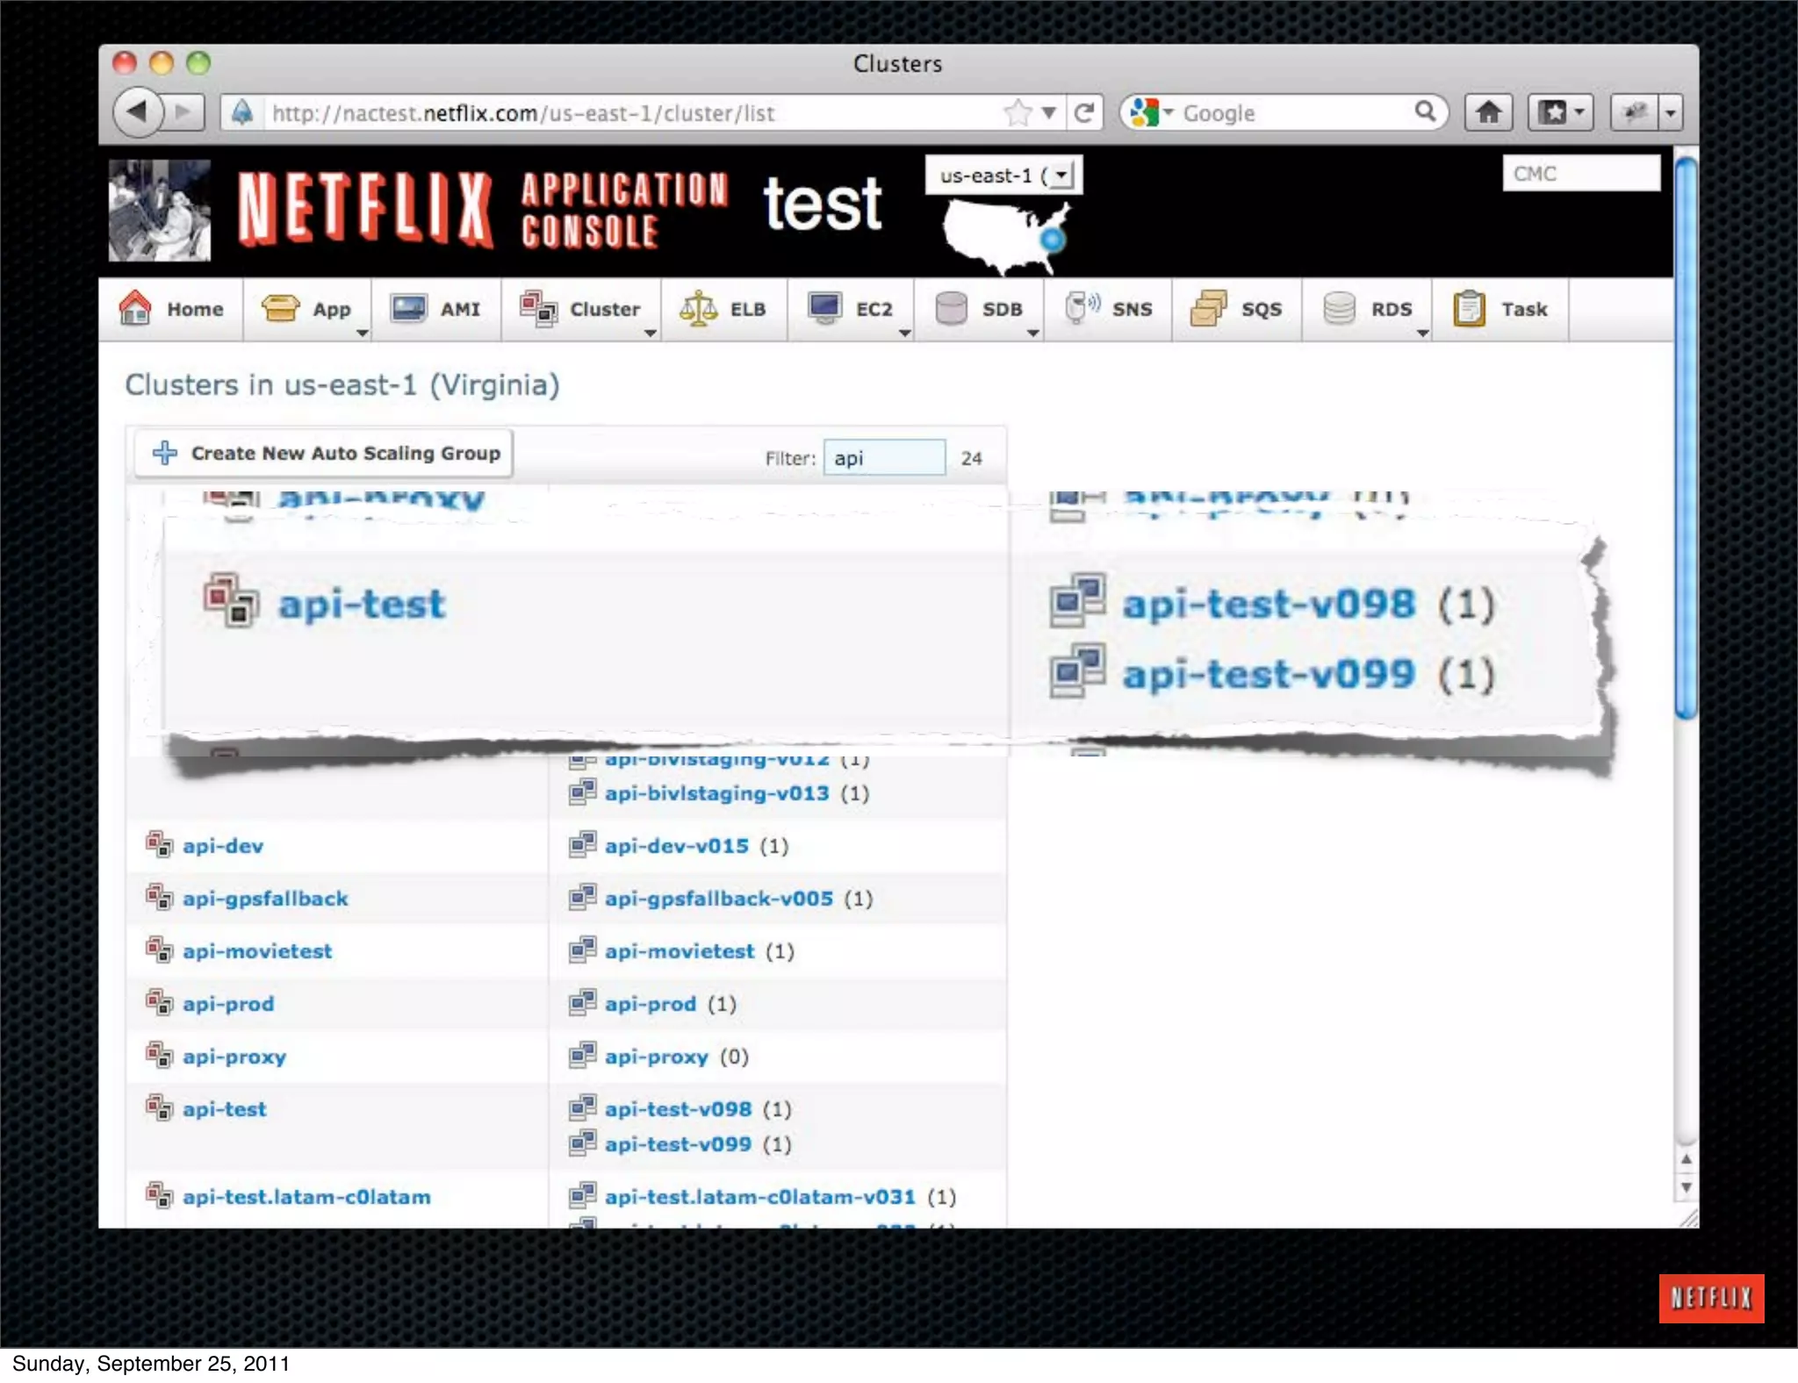
Task: Click the page vertical scrollbar
Action: point(1685,439)
